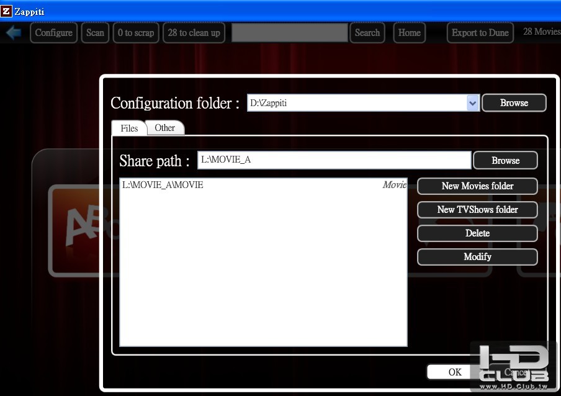
Task: Select the L:\MOVIE_A\MOVIE list entry
Action: [x=263, y=185]
